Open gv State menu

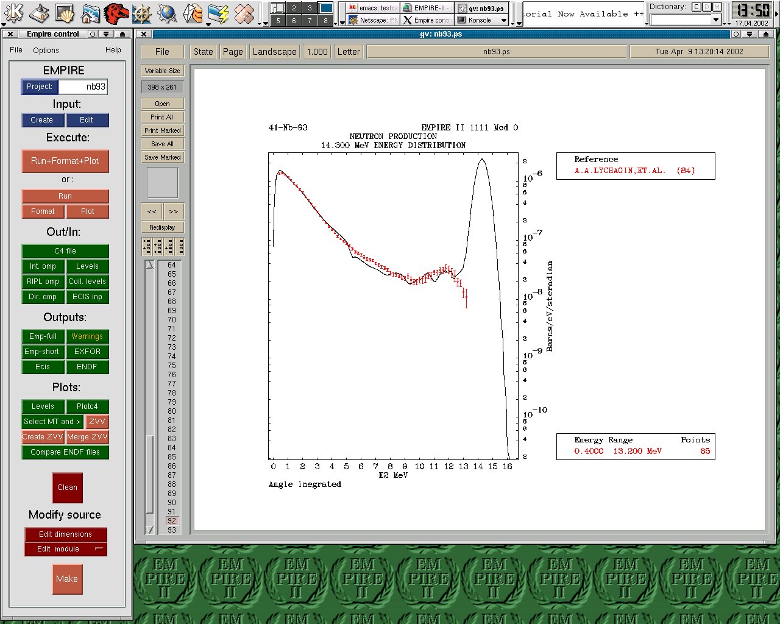point(203,52)
